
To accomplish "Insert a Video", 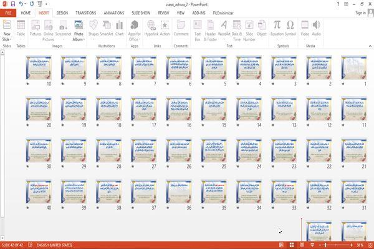I will [305, 31].
